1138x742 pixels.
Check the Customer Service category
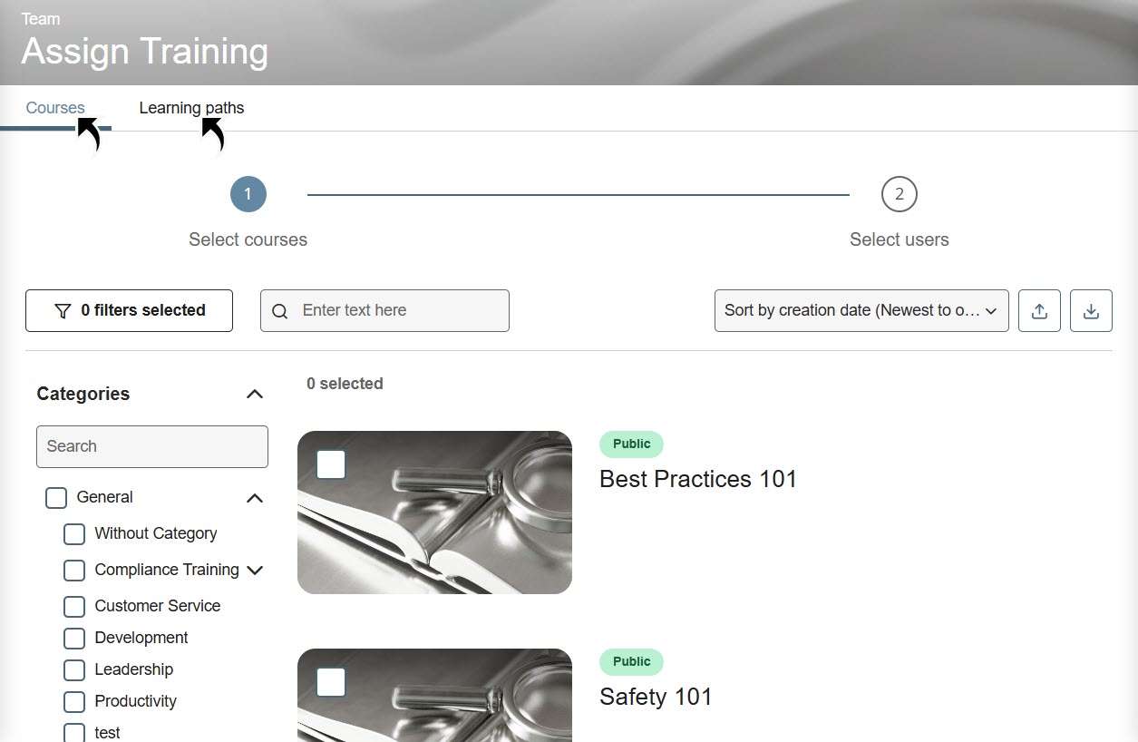pyautogui.click(x=74, y=606)
